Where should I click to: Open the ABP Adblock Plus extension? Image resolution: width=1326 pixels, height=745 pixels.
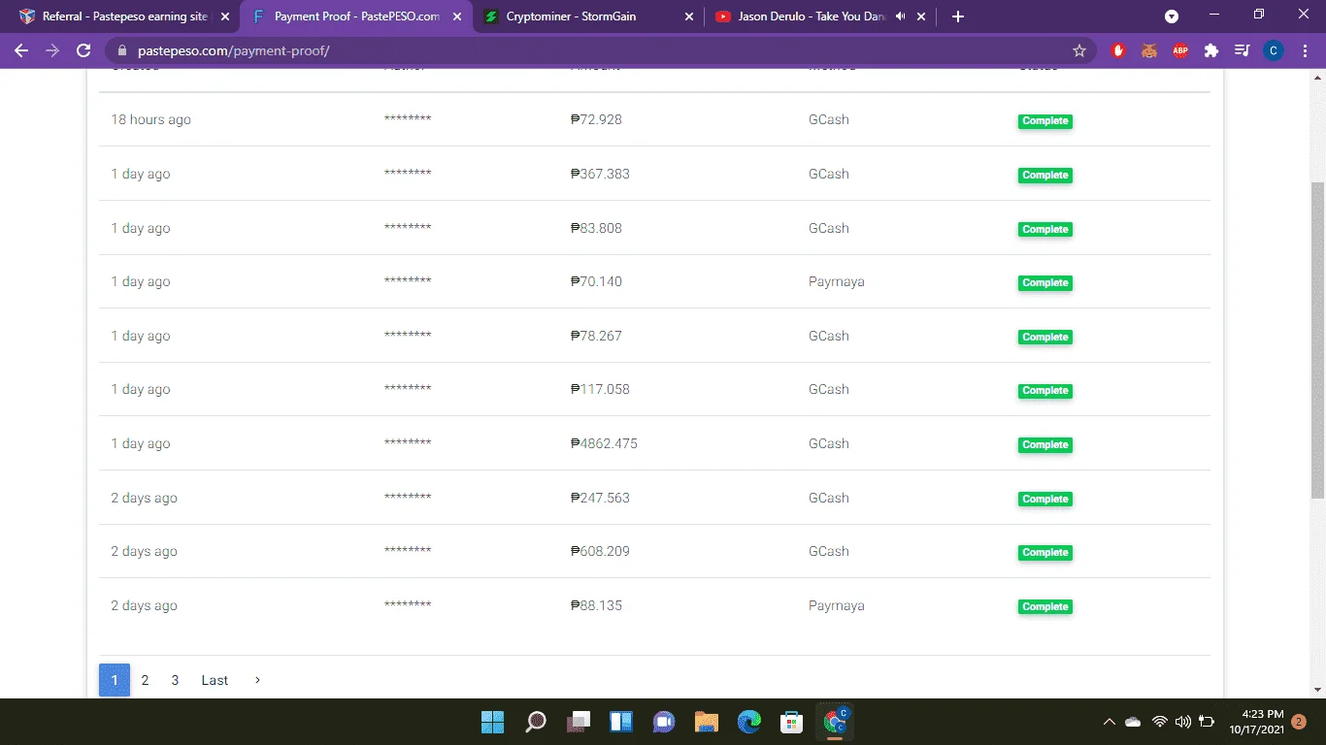[x=1180, y=50]
